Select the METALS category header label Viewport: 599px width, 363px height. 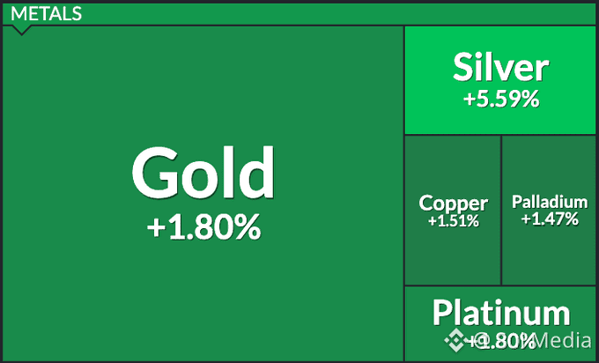pyautogui.click(x=46, y=14)
